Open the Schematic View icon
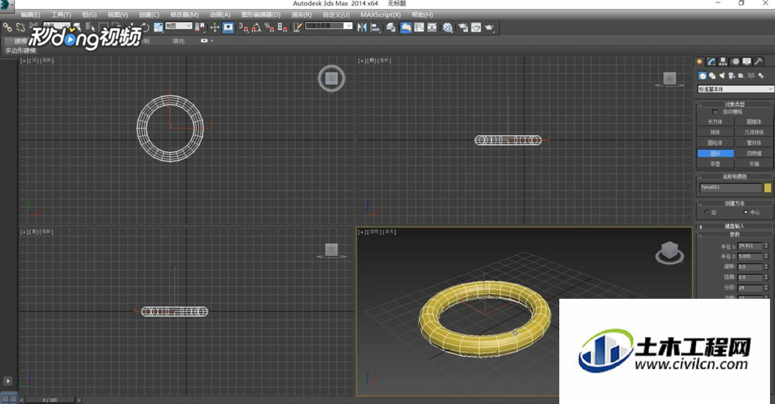The image size is (775, 404). click(432, 27)
